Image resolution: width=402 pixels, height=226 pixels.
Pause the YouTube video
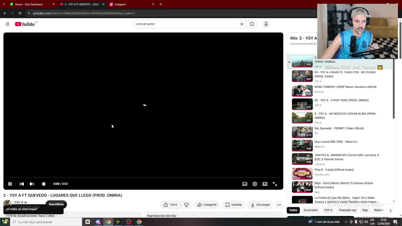pyautogui.click(x=10, y=184)
